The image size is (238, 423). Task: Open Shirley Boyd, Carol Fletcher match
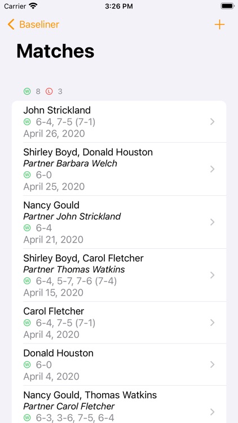click(x=119, y=275)
